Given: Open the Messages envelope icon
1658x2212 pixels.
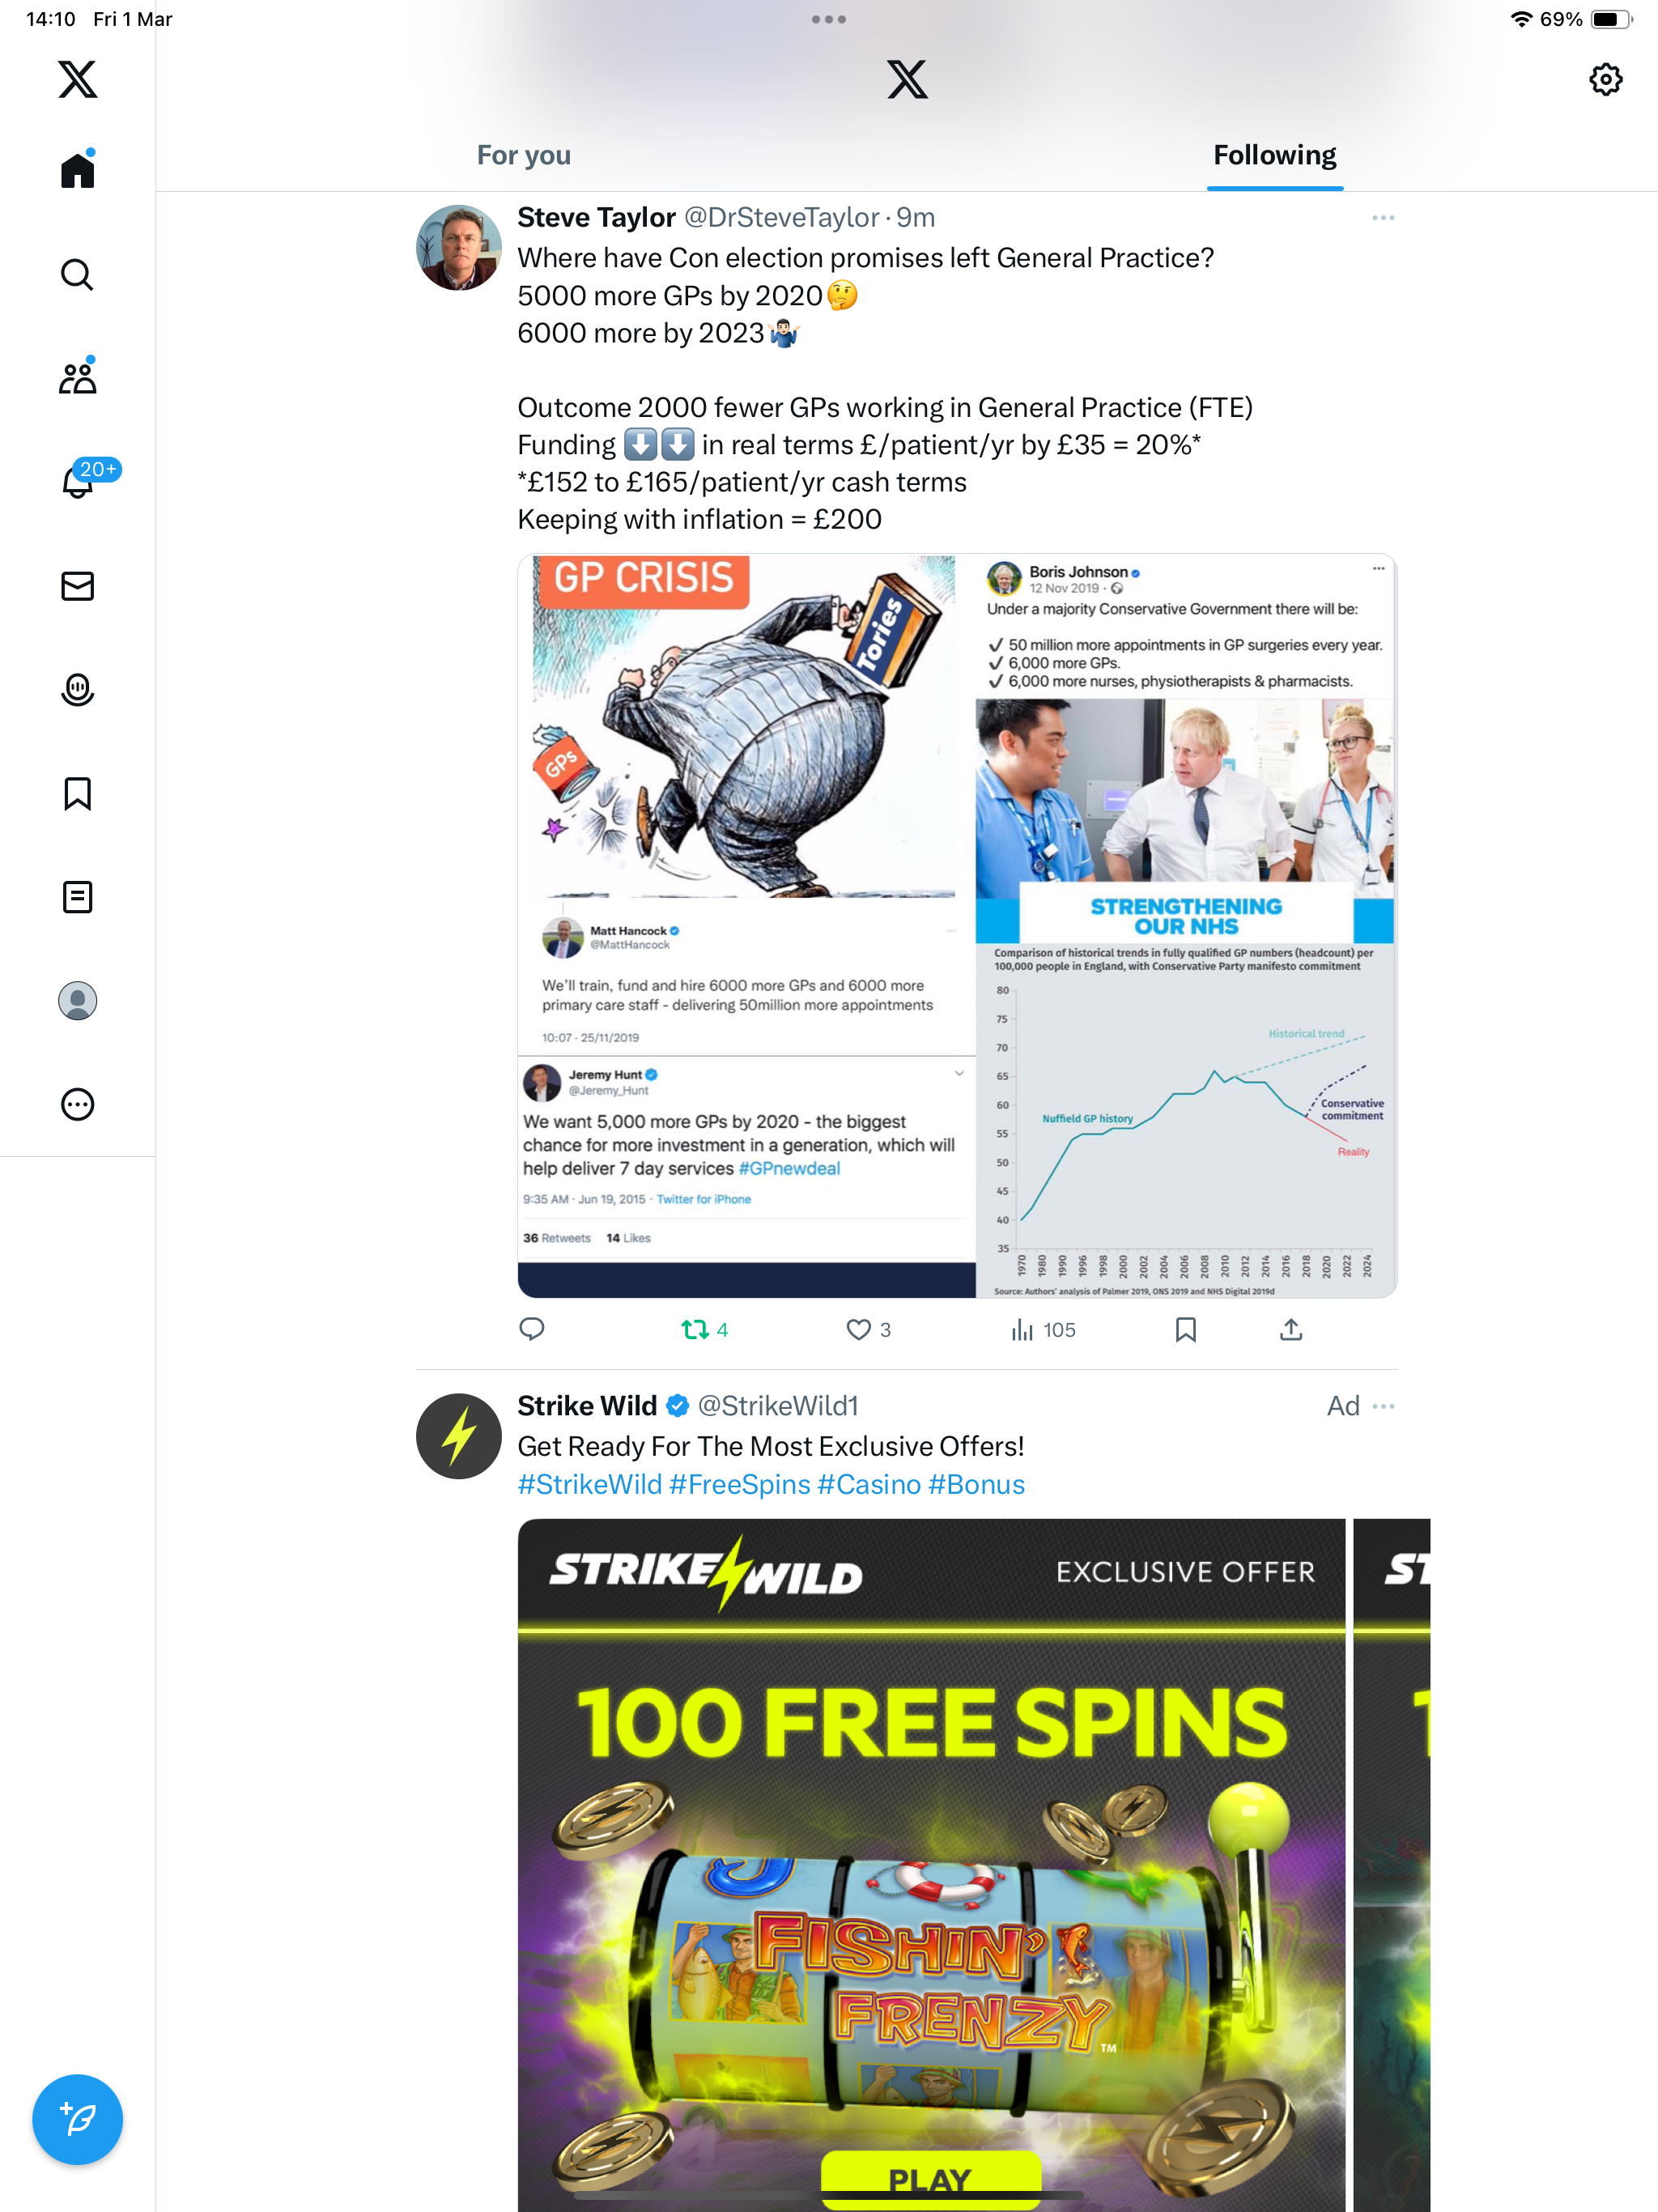Looking at the screenshot, I should (x=77, y=586).
